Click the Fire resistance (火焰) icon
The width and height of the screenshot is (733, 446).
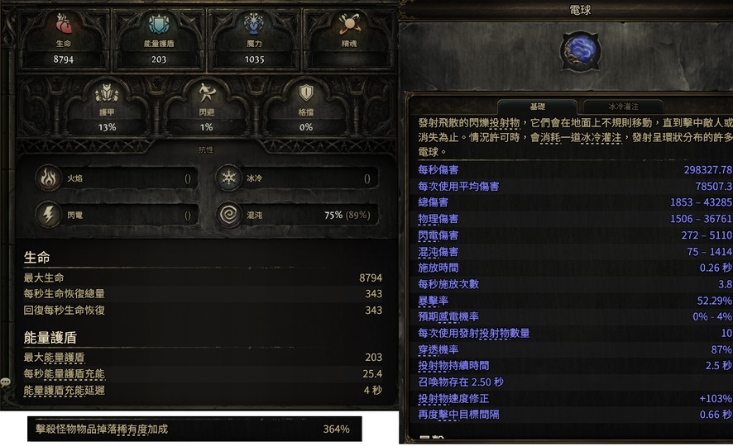[49, 178]
